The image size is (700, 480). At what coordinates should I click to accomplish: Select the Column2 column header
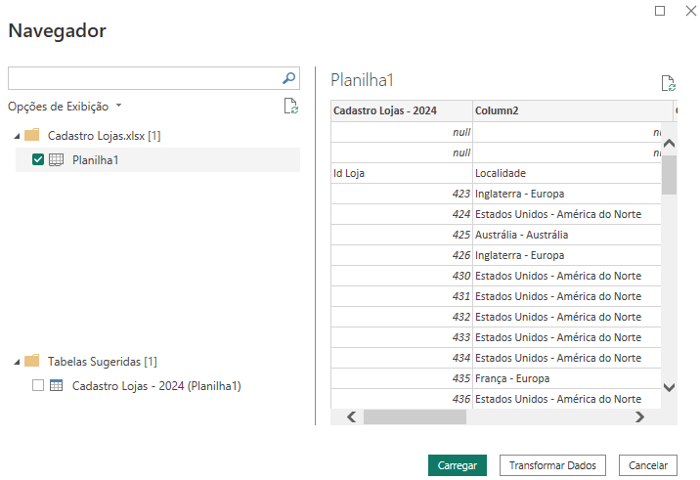click(x=567, y=110)
